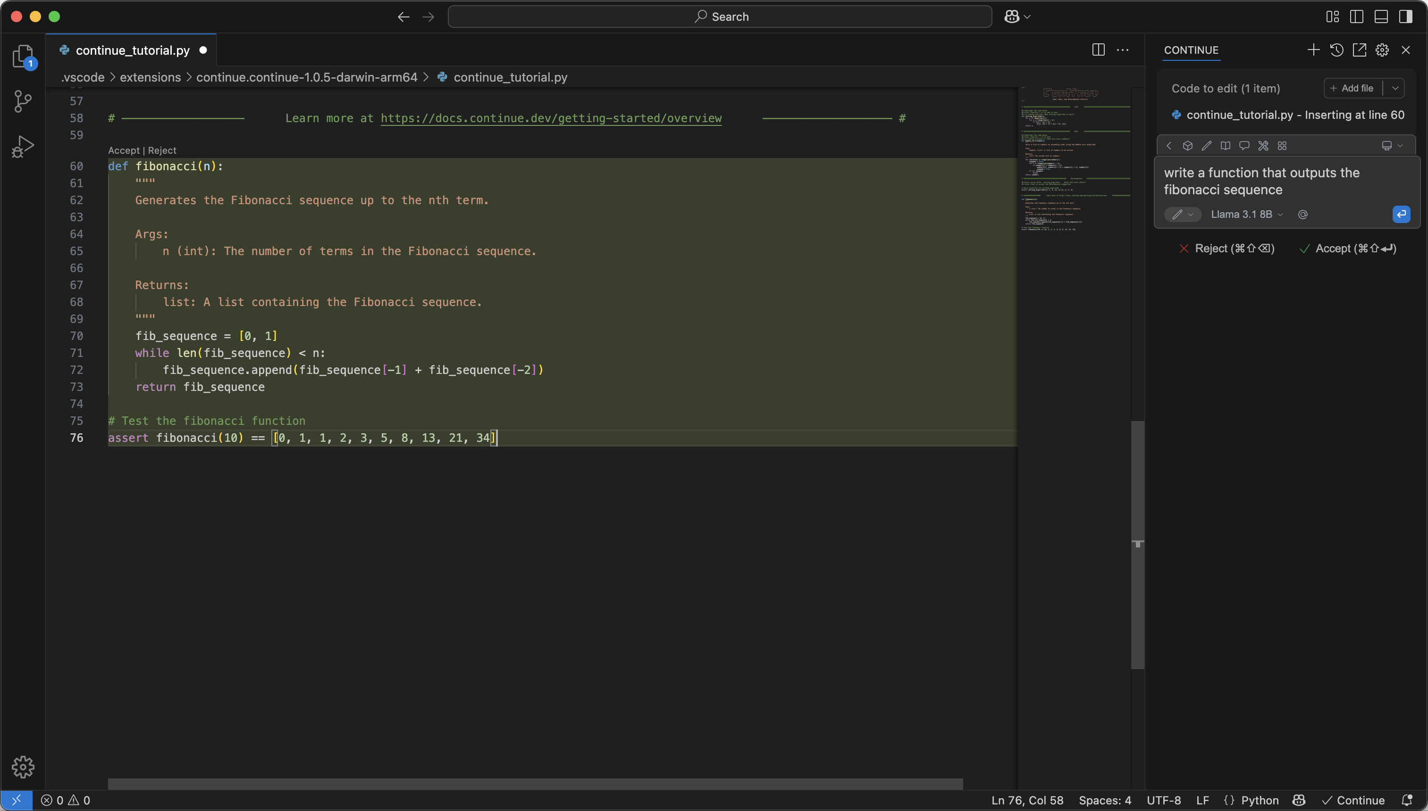Click the extensions breadcrumb
This screenshot has width=1428, height=811.
pyautogui.click(x=151, y=77)
